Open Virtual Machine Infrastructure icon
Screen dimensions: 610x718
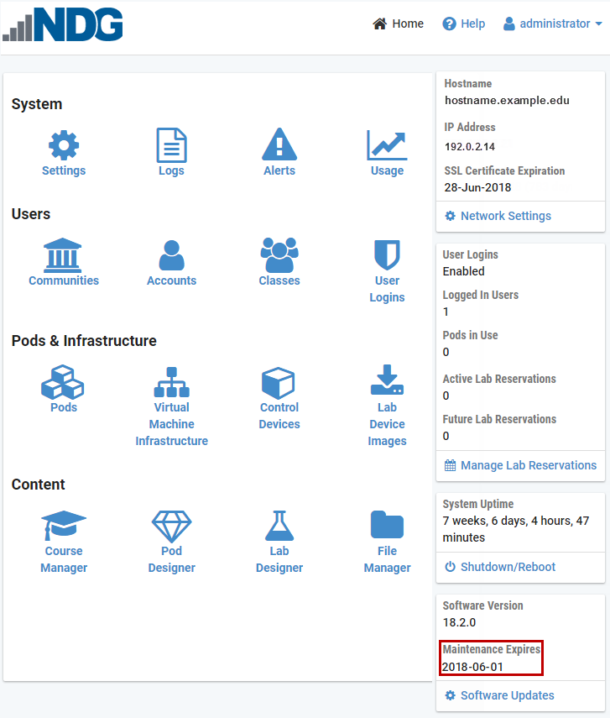(171, 383)
